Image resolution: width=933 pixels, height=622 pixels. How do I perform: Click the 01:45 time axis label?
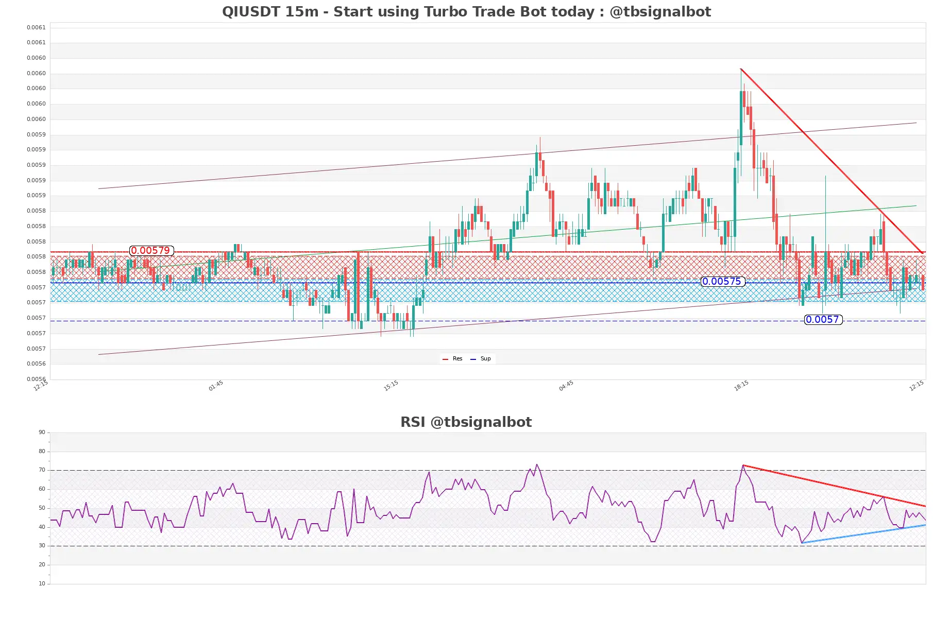click(x=216, y=386)
